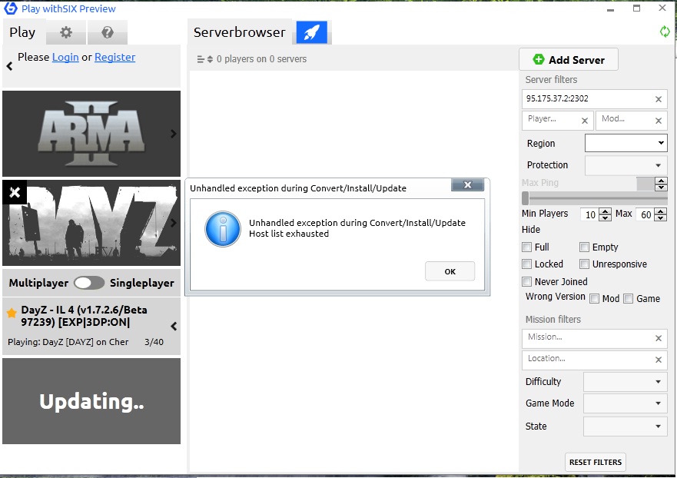
Task: Switch to the Serverbrowser tab
Action: (x=239, y=32)
